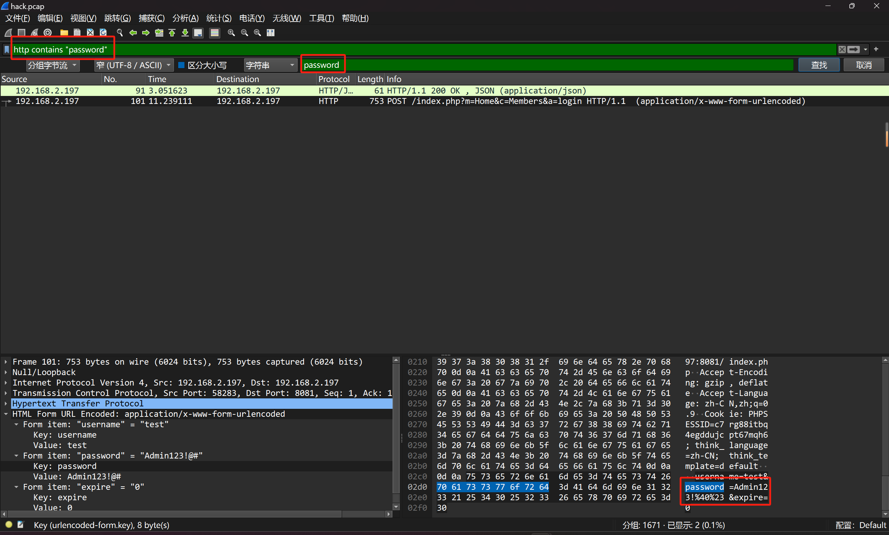This screenshot has height=535, width=889.
Task: Select packet 101 POST login row
Action: click(445, 101)
